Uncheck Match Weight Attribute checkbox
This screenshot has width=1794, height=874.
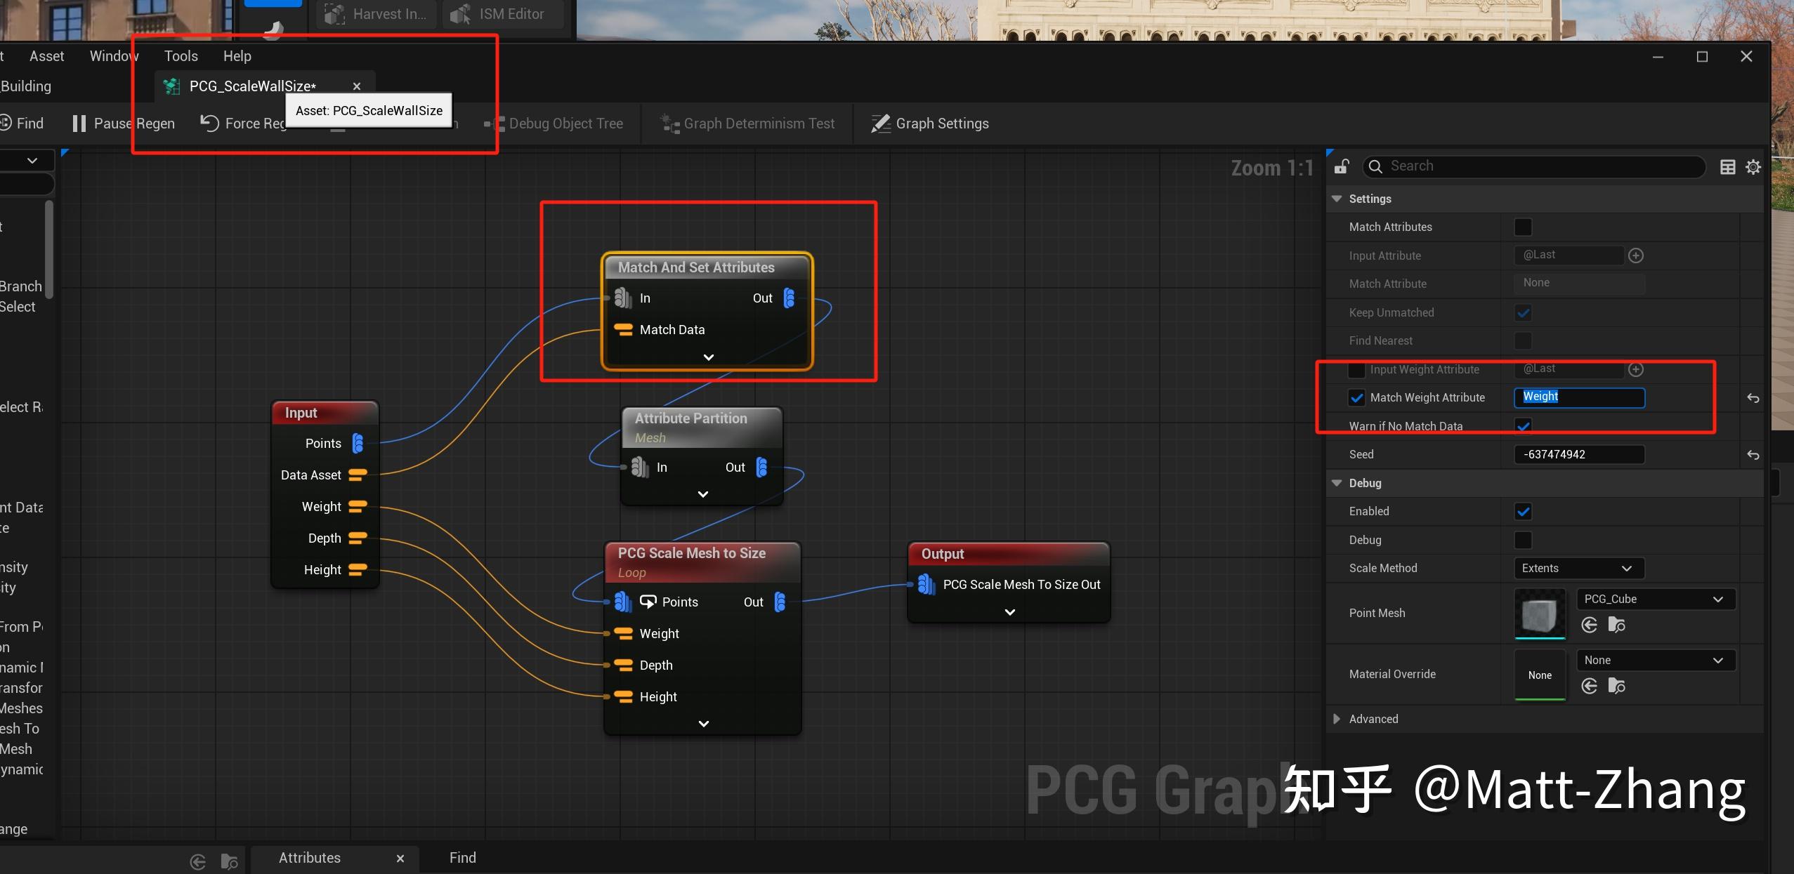[x=1357, y=397]
